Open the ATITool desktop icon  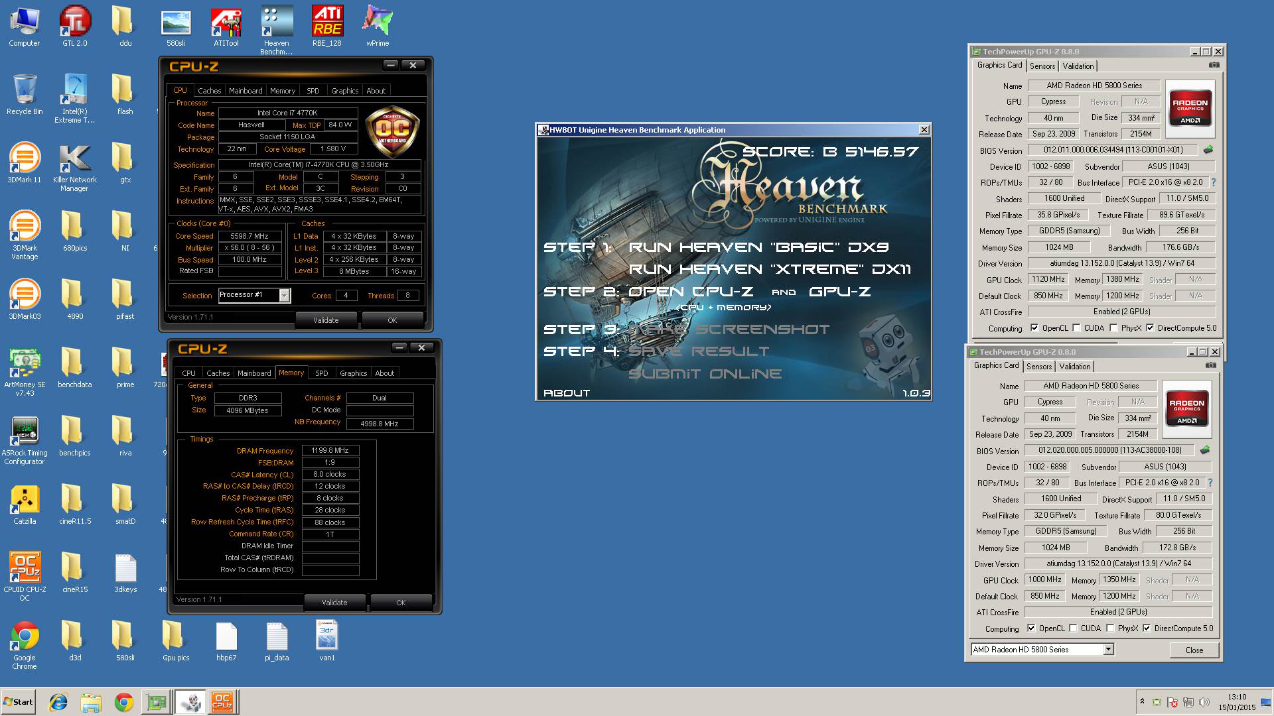pos(226,27)
